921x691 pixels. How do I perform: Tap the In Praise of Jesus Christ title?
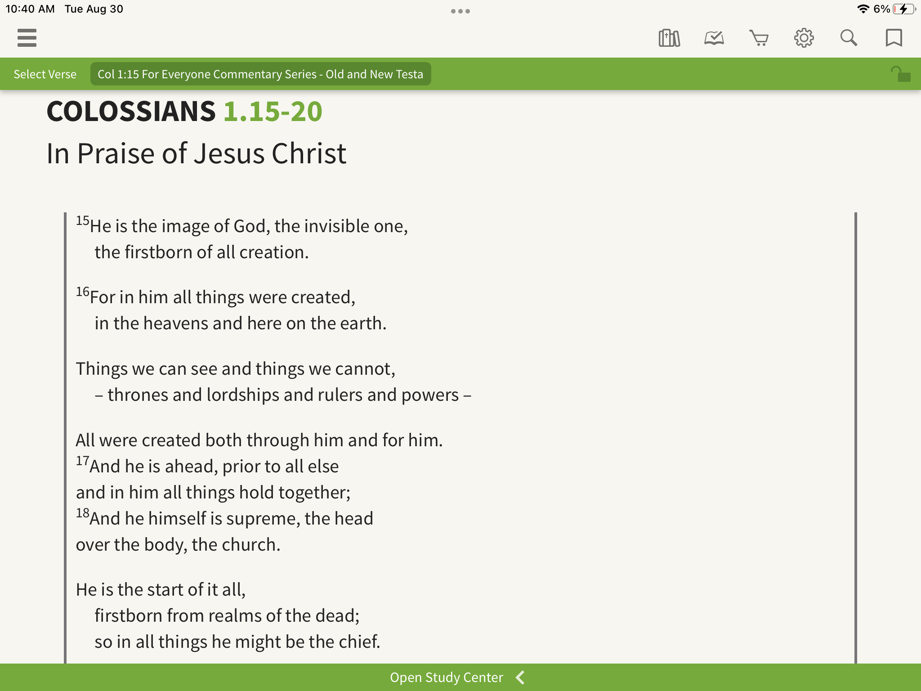(x=196, y=153)
